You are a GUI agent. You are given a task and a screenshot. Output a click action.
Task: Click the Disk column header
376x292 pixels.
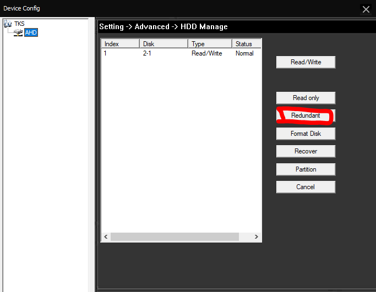pos(163,44)
